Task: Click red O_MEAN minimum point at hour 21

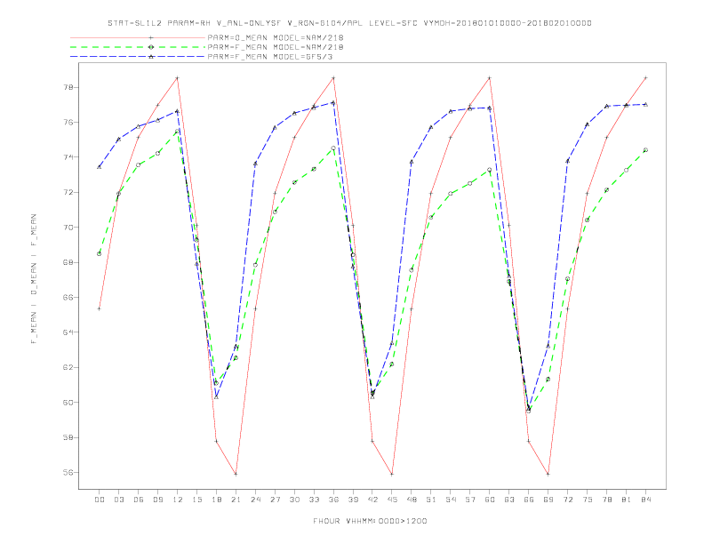Action: 236,474
